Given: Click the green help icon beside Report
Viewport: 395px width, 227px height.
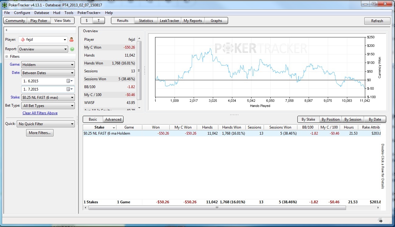Looking at the screenshot, I should (x=72, y=49).
